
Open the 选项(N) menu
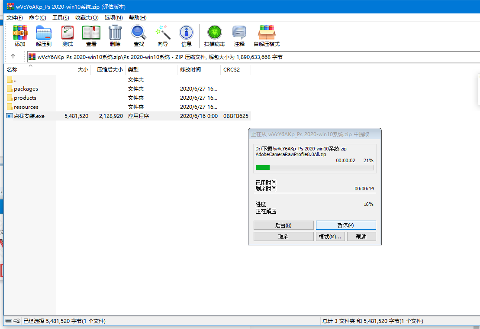113,18
